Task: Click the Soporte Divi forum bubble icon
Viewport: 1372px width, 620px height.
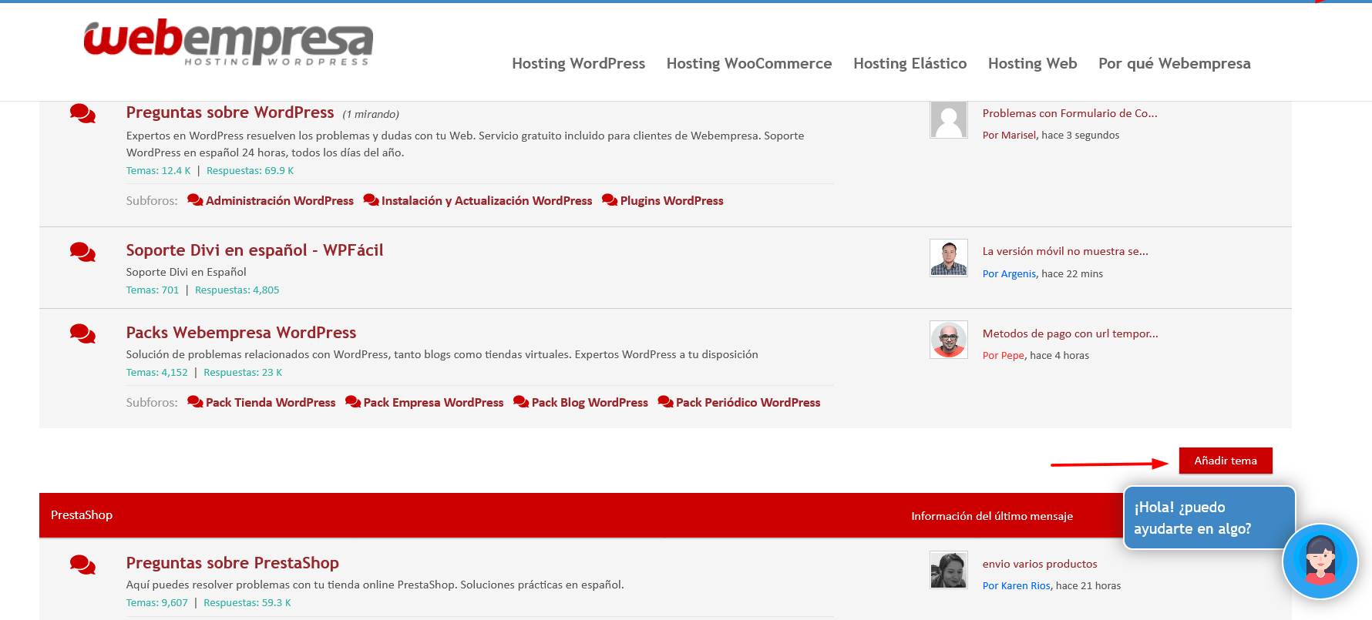Action: tap(82, 252)
